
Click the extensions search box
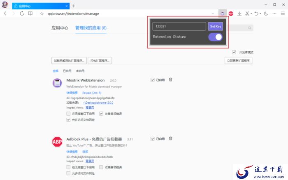pos(240,28)
